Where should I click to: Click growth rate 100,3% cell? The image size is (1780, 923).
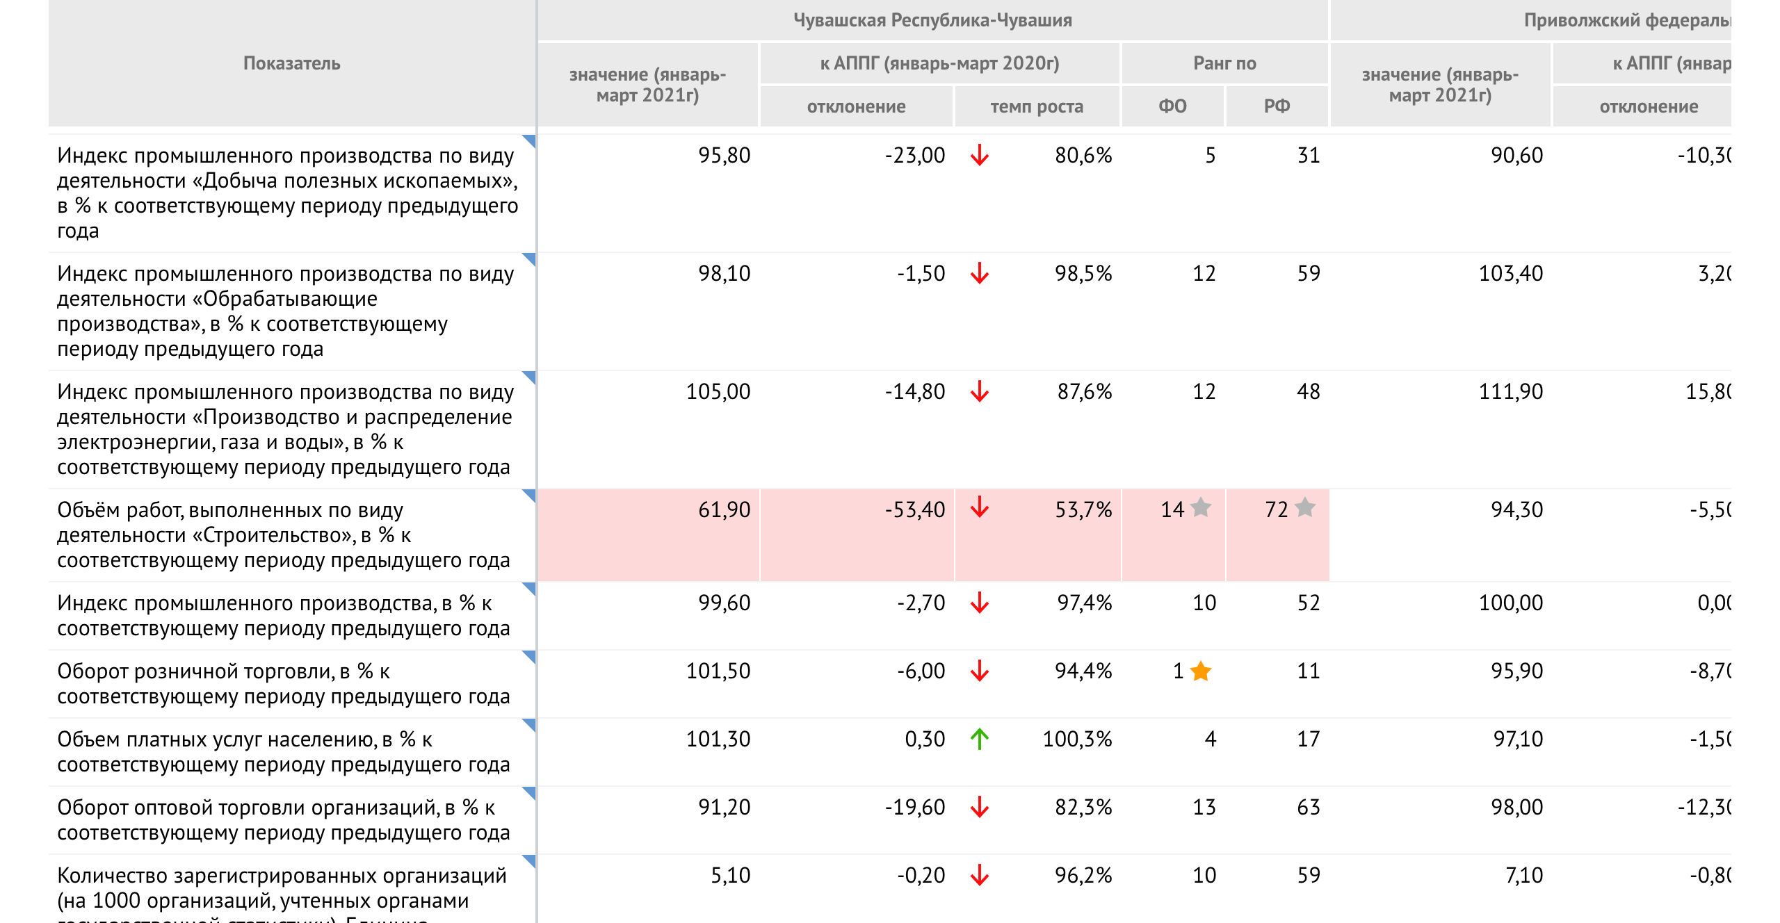(x=1037, y=751)
